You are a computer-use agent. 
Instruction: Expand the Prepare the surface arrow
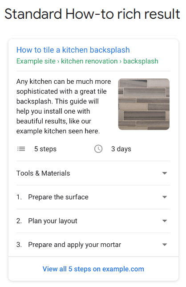tap(165, 197)
